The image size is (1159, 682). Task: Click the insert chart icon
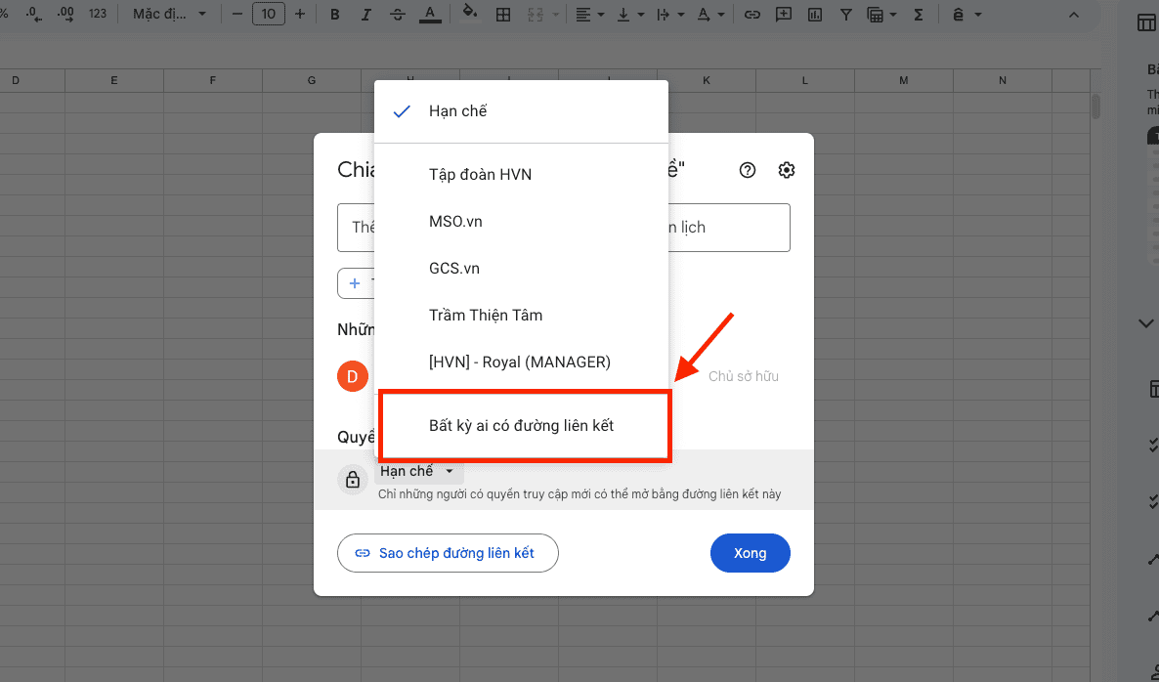[x=815, y=15]
